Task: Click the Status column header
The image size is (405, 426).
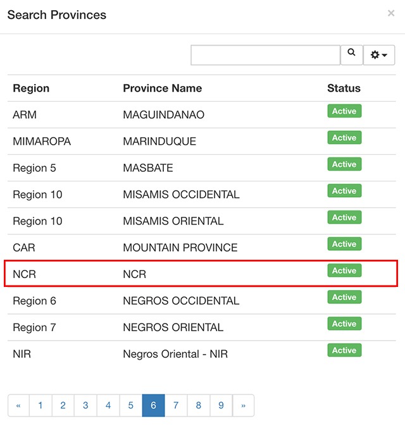Action: [x=344, y=88]
